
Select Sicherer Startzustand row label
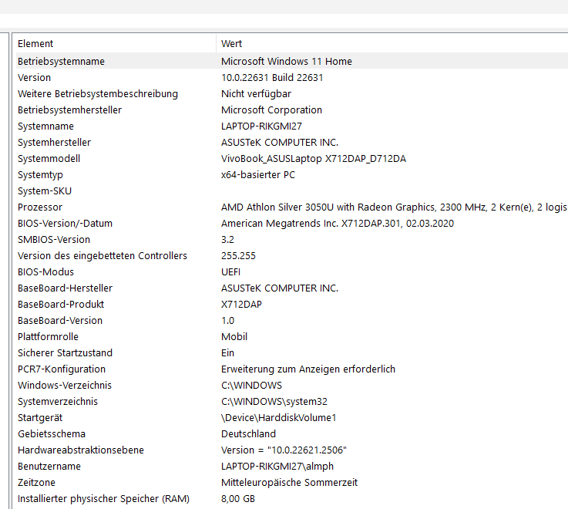pos(66,352)
